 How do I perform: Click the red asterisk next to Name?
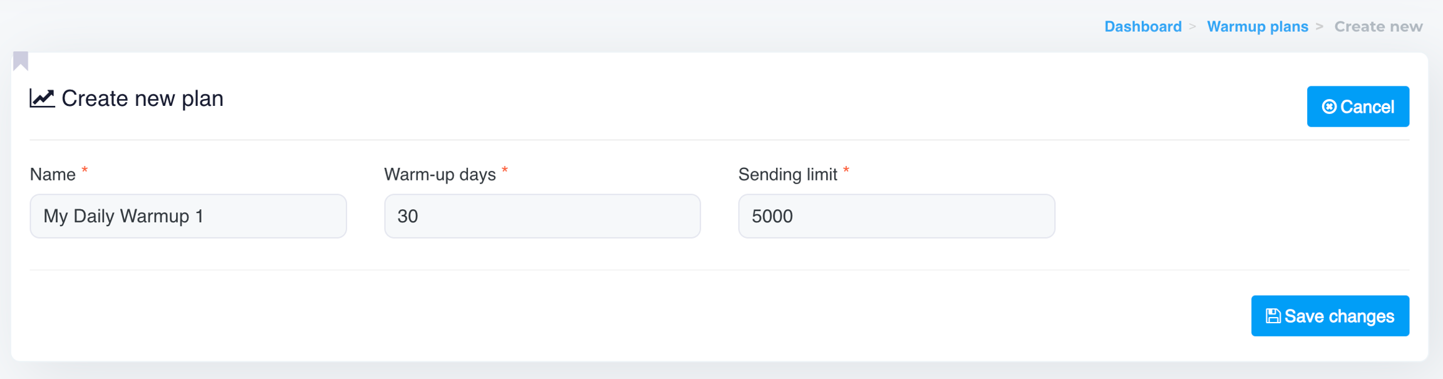pyautogui.click(x=85, y=171)
